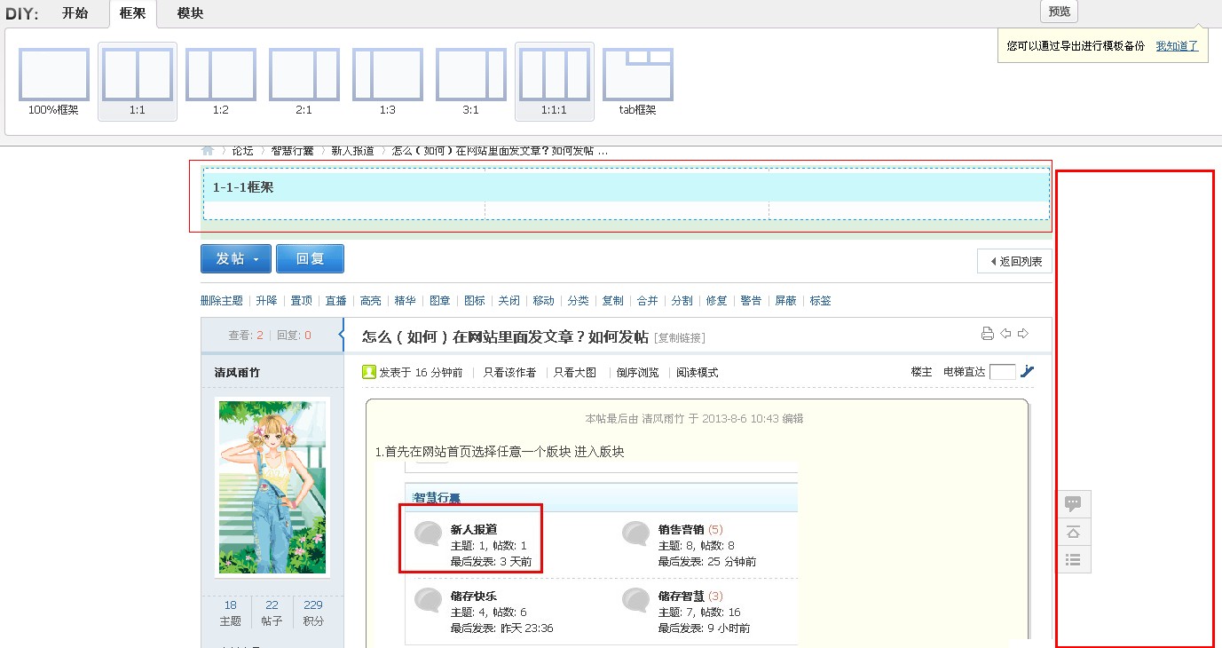Click the 屏蔽 block link

(785, 301)
